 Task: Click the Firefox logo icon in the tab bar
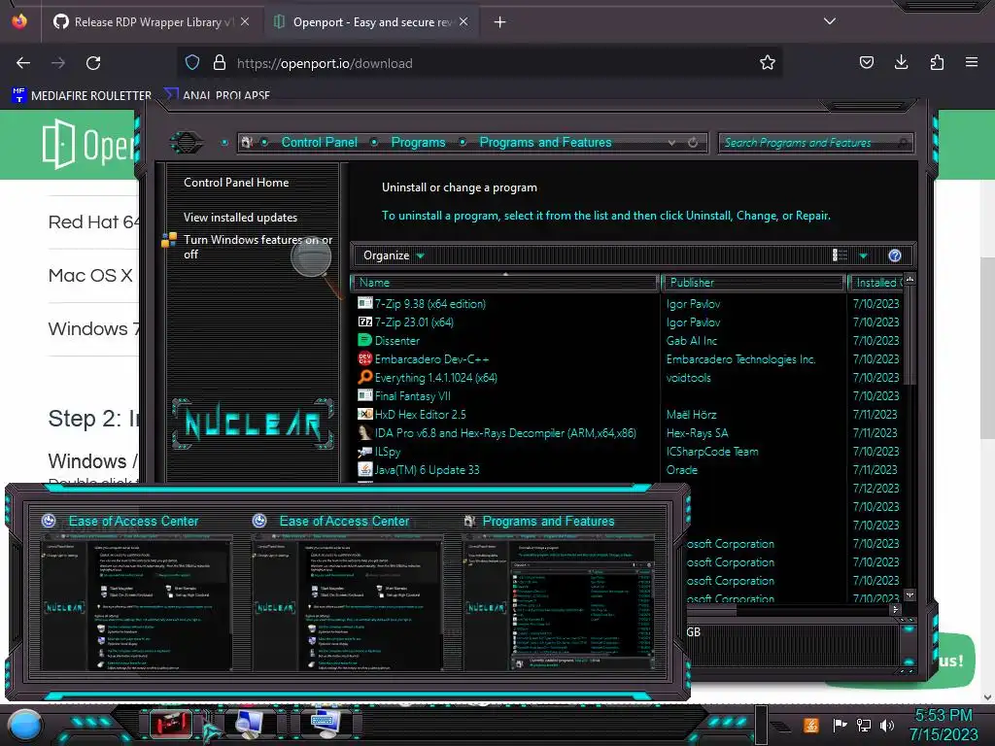tap(19, 21)
